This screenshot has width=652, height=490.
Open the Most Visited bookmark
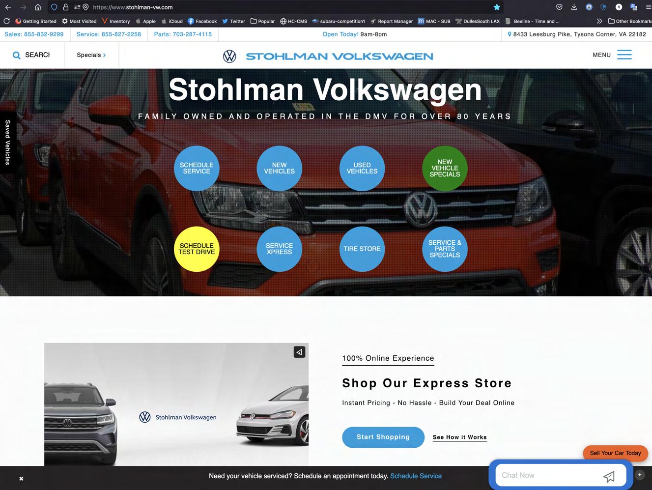(79, 21)
